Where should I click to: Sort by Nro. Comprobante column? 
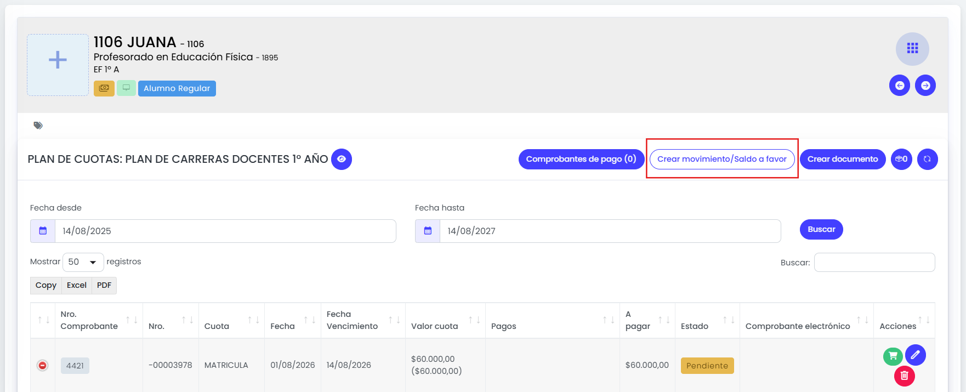tap(99, 320)
